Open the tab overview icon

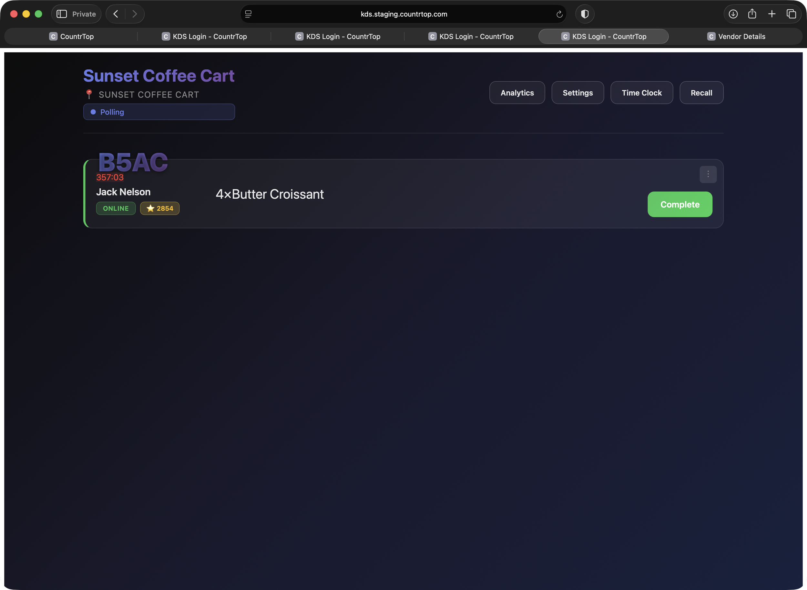pyautogui.click(x=791, y=14)
